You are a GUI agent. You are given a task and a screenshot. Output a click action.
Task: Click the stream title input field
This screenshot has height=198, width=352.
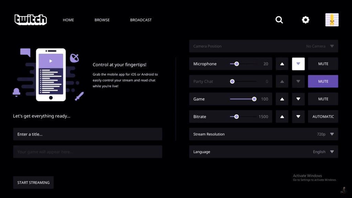pos(87,134)
